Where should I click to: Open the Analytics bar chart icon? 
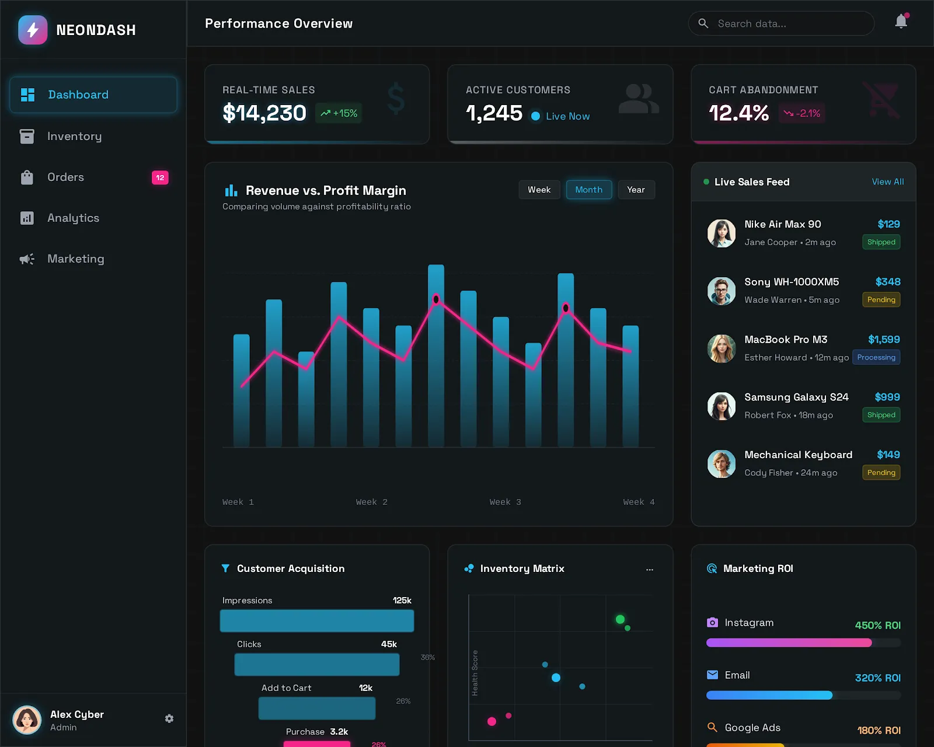[27, 218]
